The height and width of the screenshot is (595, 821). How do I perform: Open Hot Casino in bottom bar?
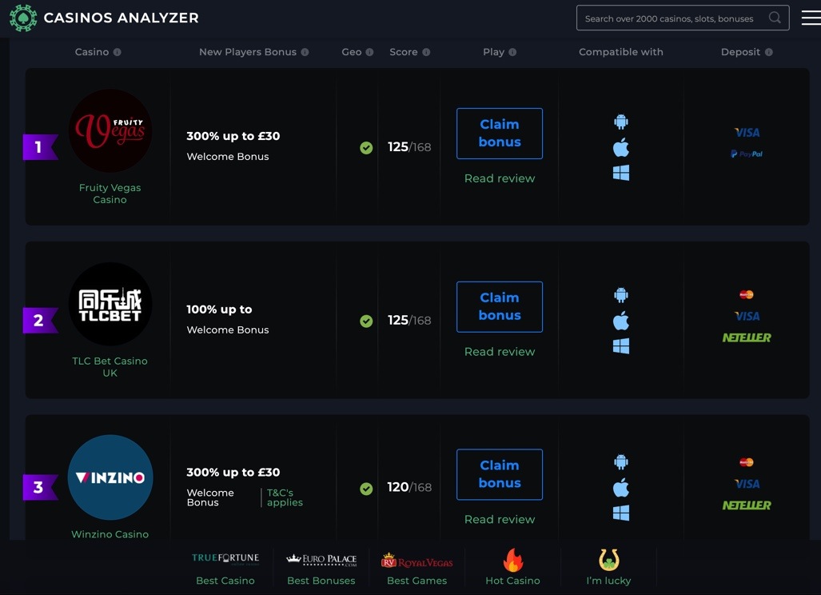[512, 581]
